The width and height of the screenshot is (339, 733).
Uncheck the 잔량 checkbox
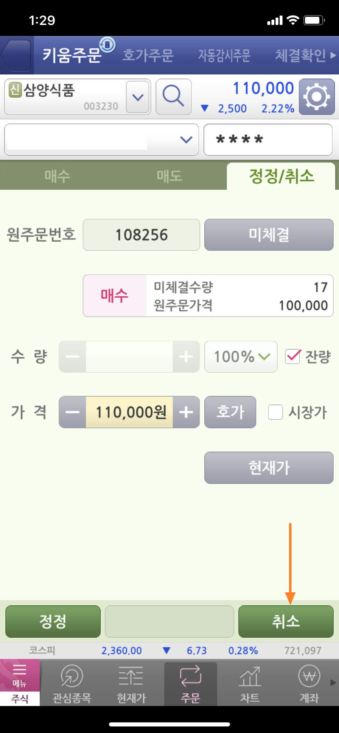click(x=293, y=357)
